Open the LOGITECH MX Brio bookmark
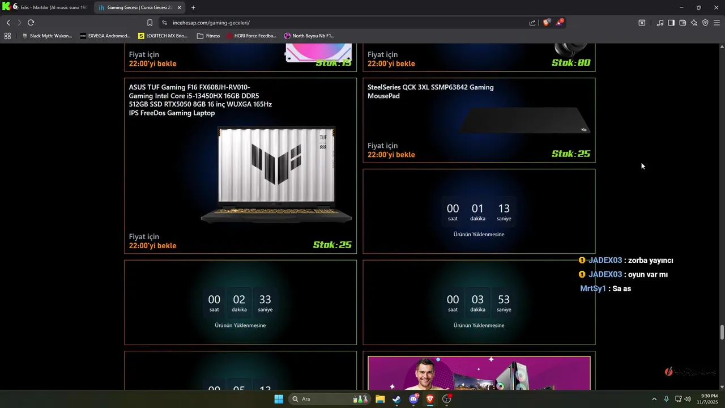Image resolution: width=725 pixels, height=408 pixels. point(163,36)
